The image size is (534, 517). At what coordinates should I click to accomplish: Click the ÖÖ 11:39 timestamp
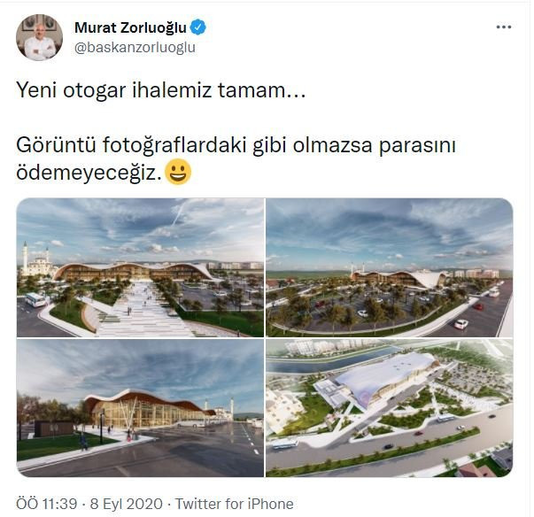[47, 504]
